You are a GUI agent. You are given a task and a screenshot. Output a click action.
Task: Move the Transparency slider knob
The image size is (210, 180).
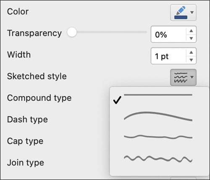[x=72, y=32]
